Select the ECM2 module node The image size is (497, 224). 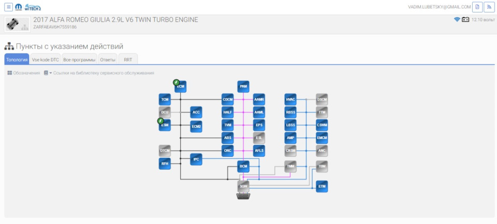pyautogui.click(x=196, y=126)
